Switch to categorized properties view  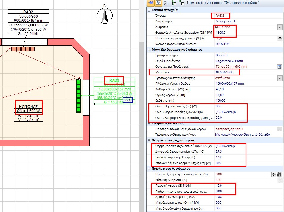tap(159, 3)
